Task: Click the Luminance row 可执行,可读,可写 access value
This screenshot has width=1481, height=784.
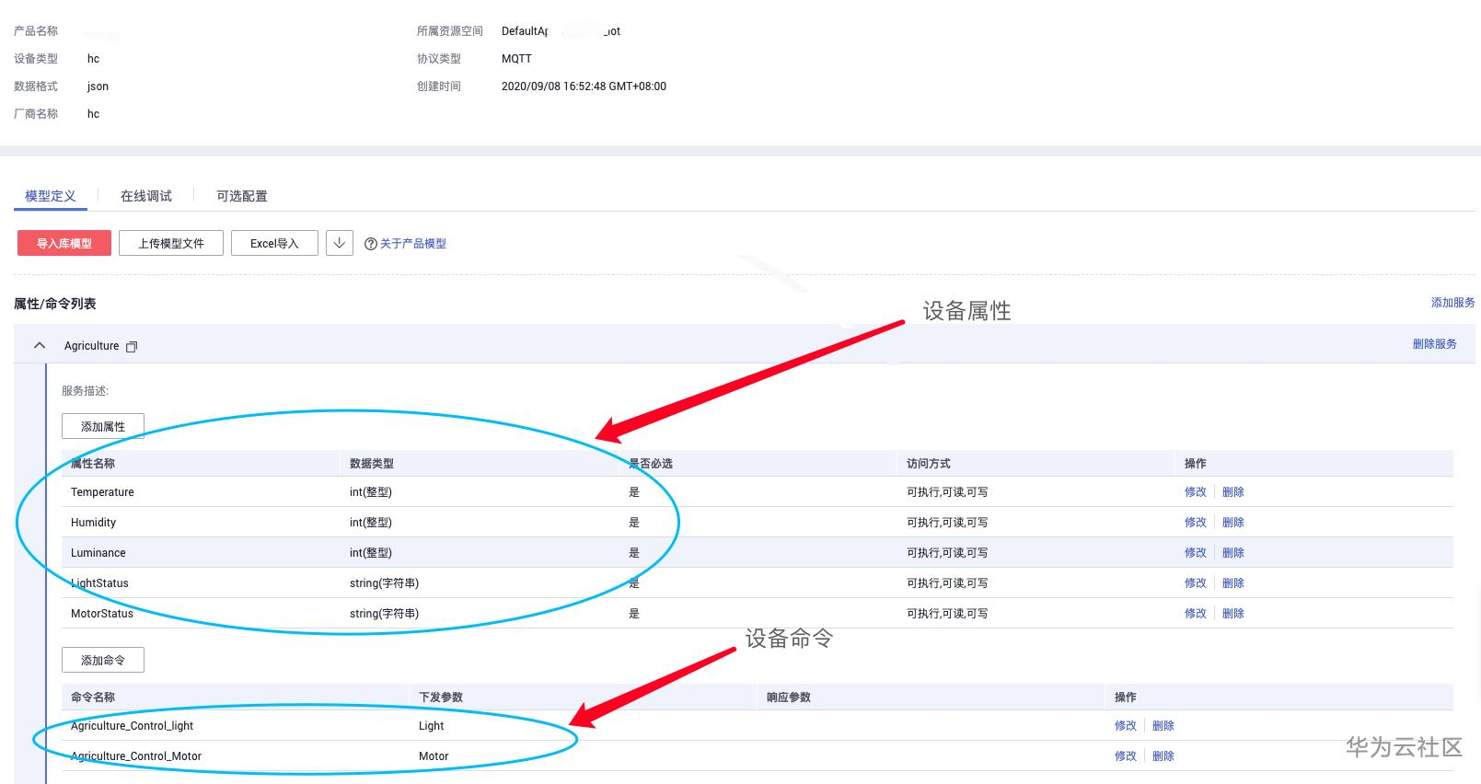Action: (947, 553)
